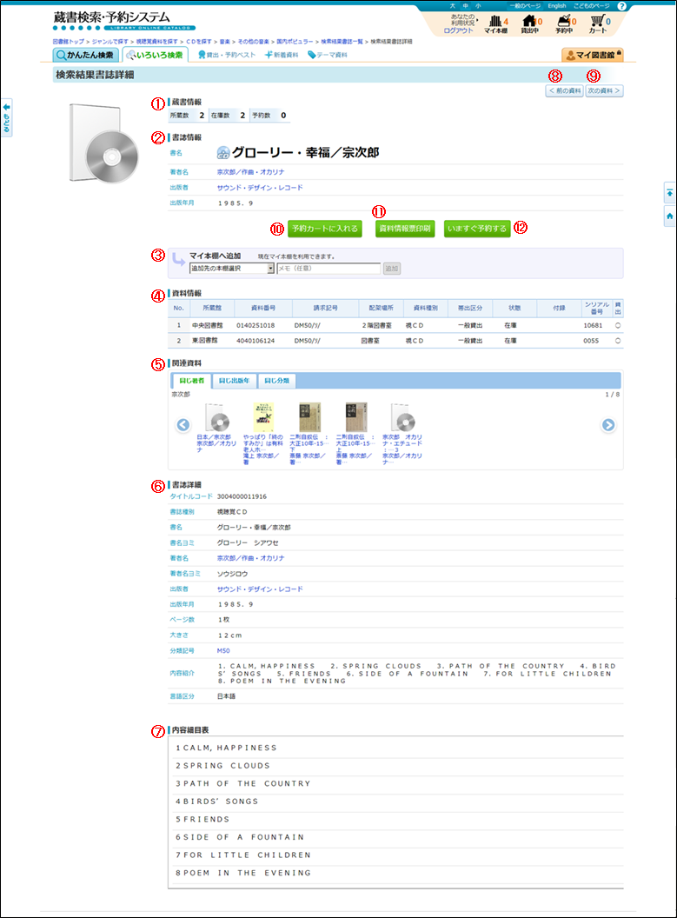Image resolution: width=677 pixels, height=918 pixels.
Task: Open マイ本棚 bookshelf icon in header
Action: point(495,24)
